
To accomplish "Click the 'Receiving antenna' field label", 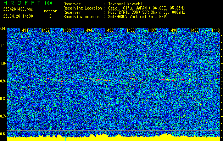I will coord(82,17).
